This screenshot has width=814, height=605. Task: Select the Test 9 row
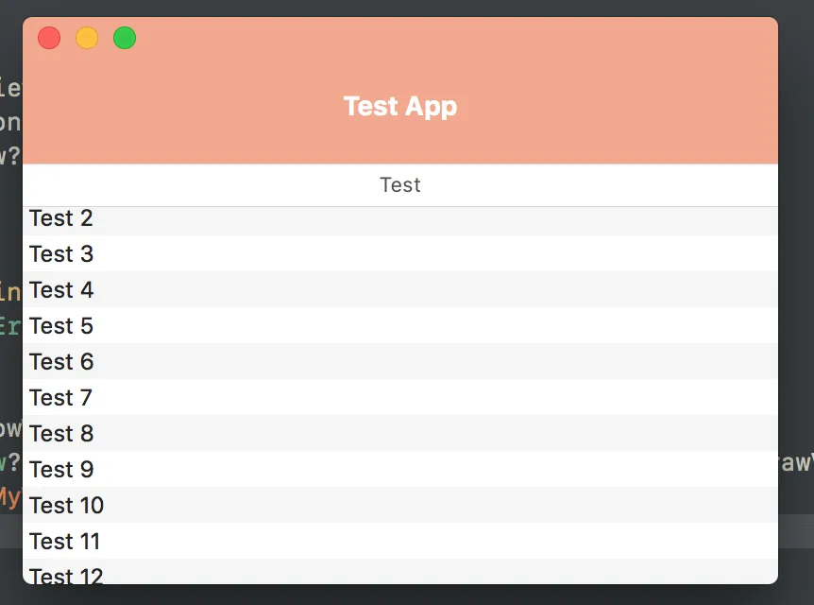[61, 470]
